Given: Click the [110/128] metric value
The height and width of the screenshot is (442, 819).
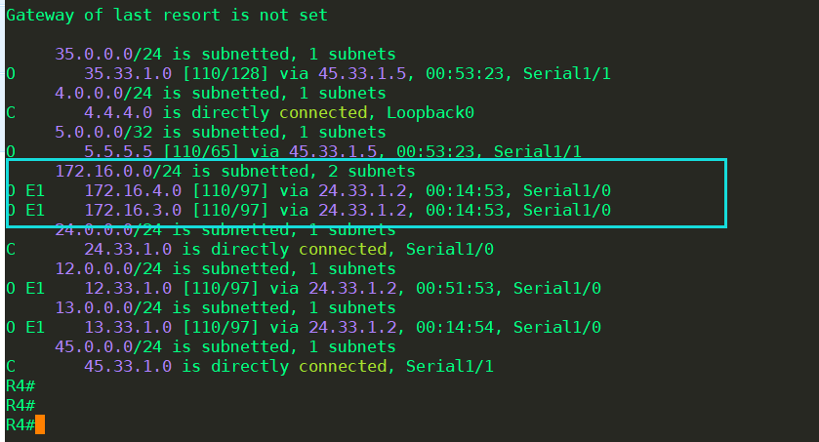Looking at the screenshot, I should [x=225, y=73].
